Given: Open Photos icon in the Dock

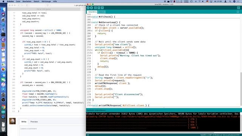Looking at the screenshot, I should pyautogui.click(x=3, y=70).
